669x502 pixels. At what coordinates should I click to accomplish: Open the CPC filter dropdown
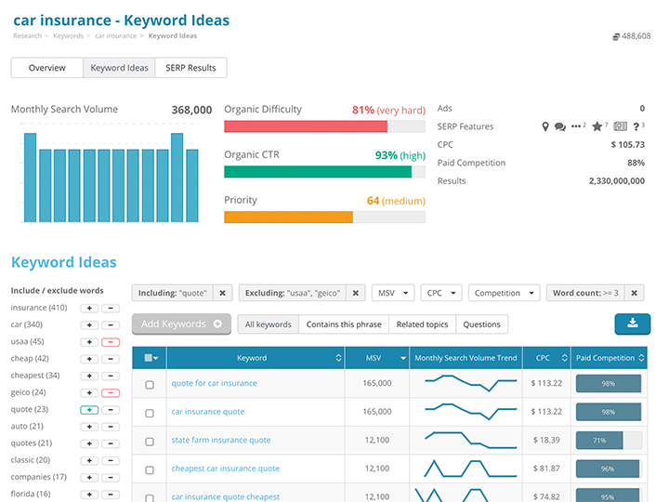[x=440, y=293]
